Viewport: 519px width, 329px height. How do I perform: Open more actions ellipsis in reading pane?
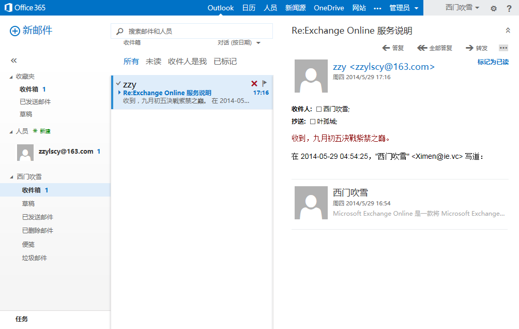pos(503,48)
